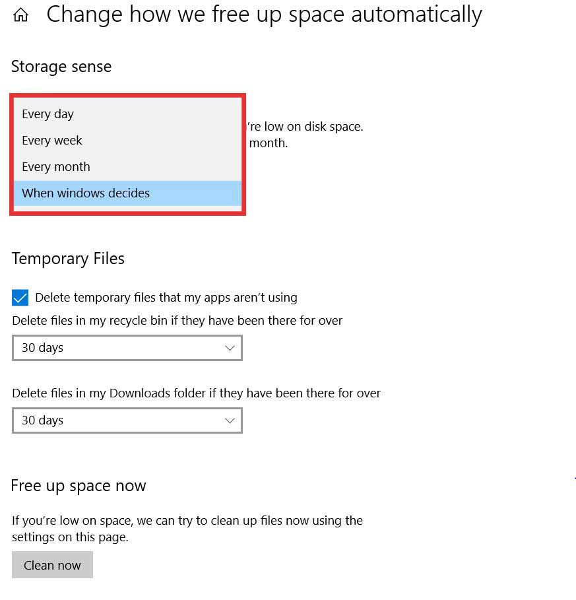Open the Downloads folder 30 days dropdown
Image resolution: width=576 pixels, height=600 pixels.
(127, 420)
